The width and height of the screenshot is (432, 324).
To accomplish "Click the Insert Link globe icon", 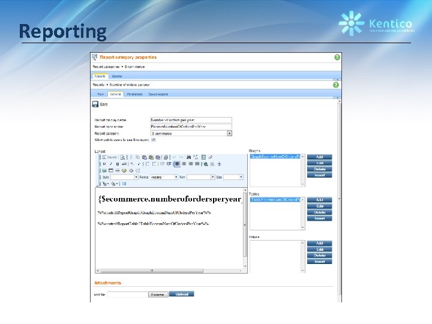I will pyautogui.click(x=206, y=164).
